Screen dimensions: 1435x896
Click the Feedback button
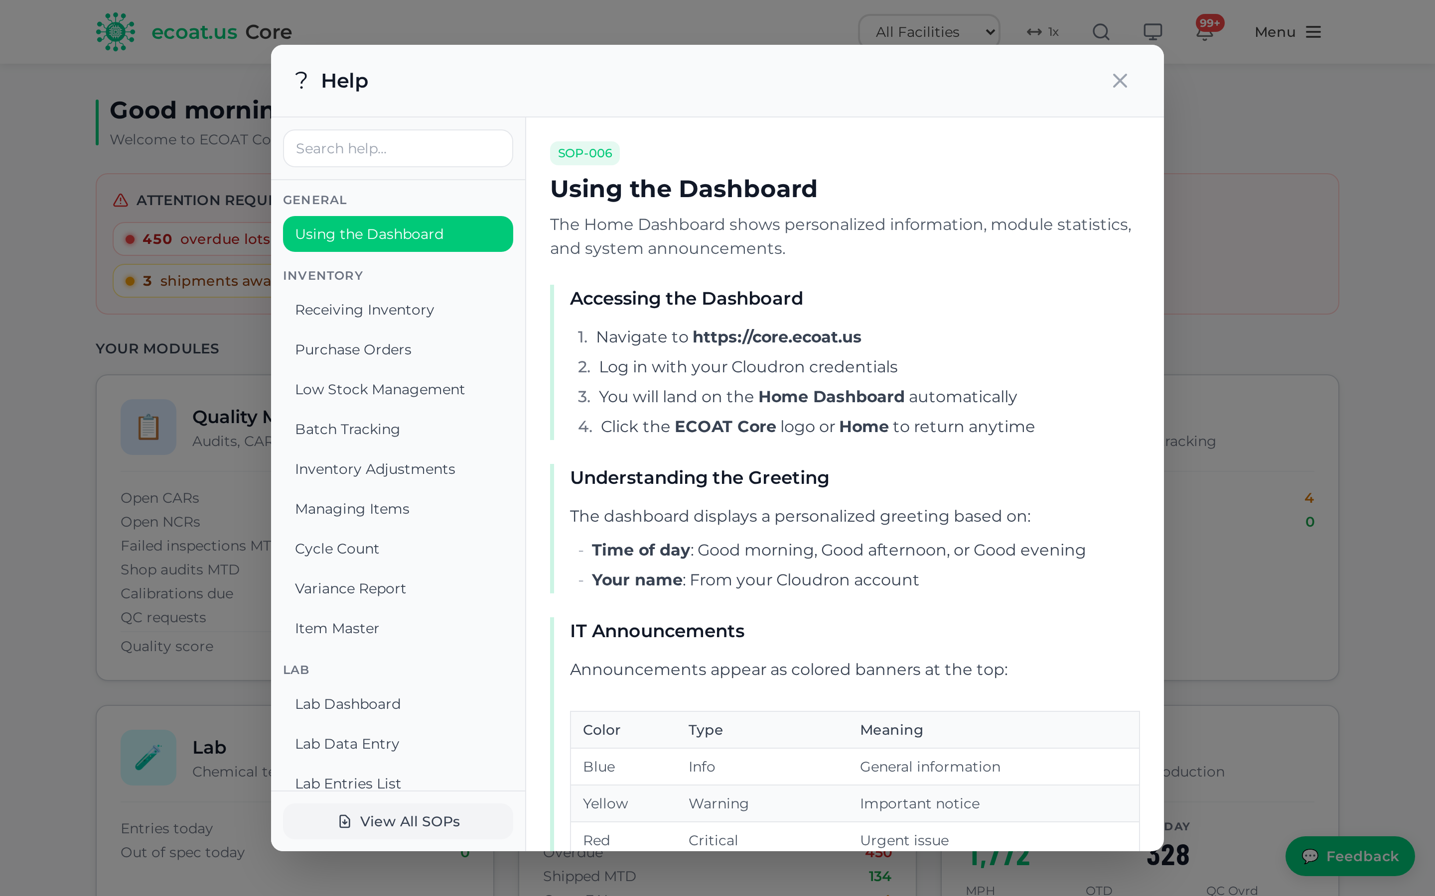click(x=1350, y=856)
